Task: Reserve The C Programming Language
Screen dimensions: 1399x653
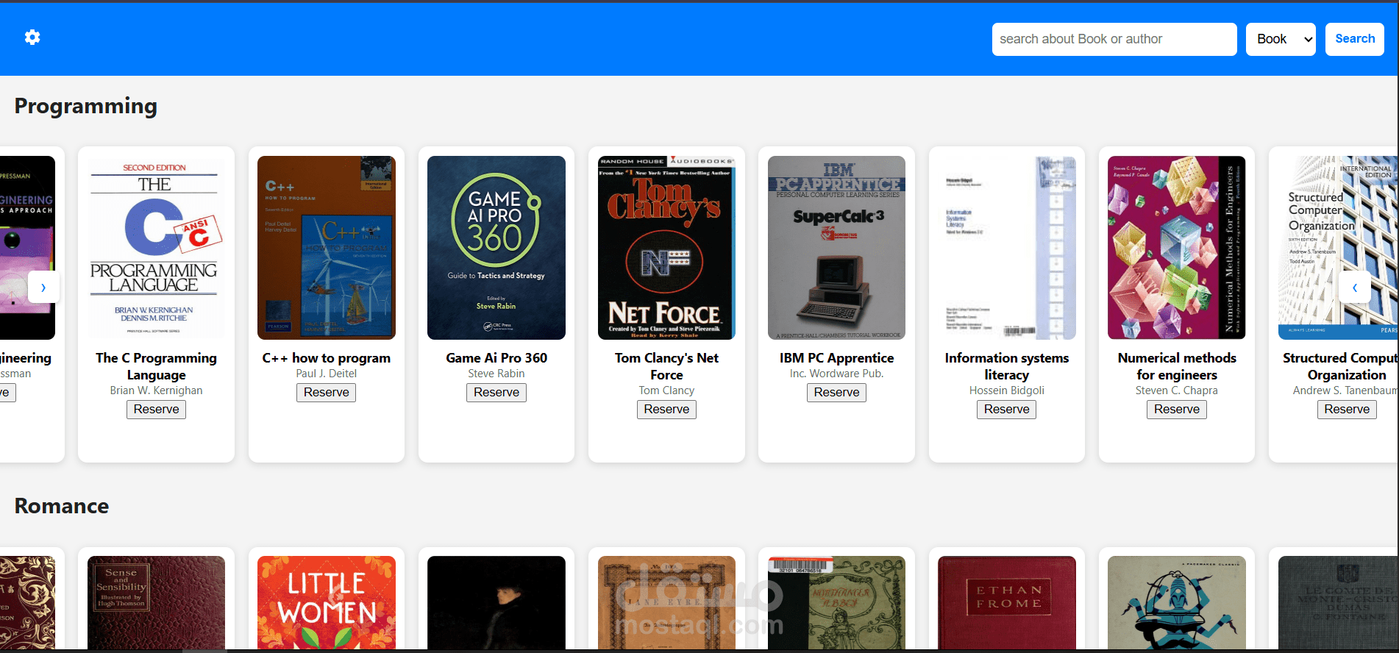Action: (156, 410)
